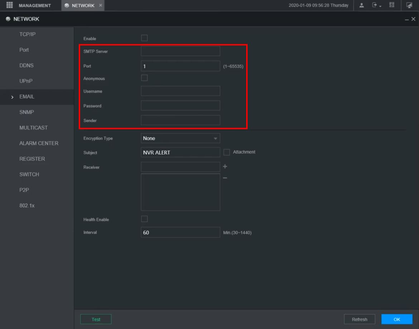The width and height of the screenshot is (419, 329).
Task: Toggle the Health Enable checkbox
Action: [145, 219]
